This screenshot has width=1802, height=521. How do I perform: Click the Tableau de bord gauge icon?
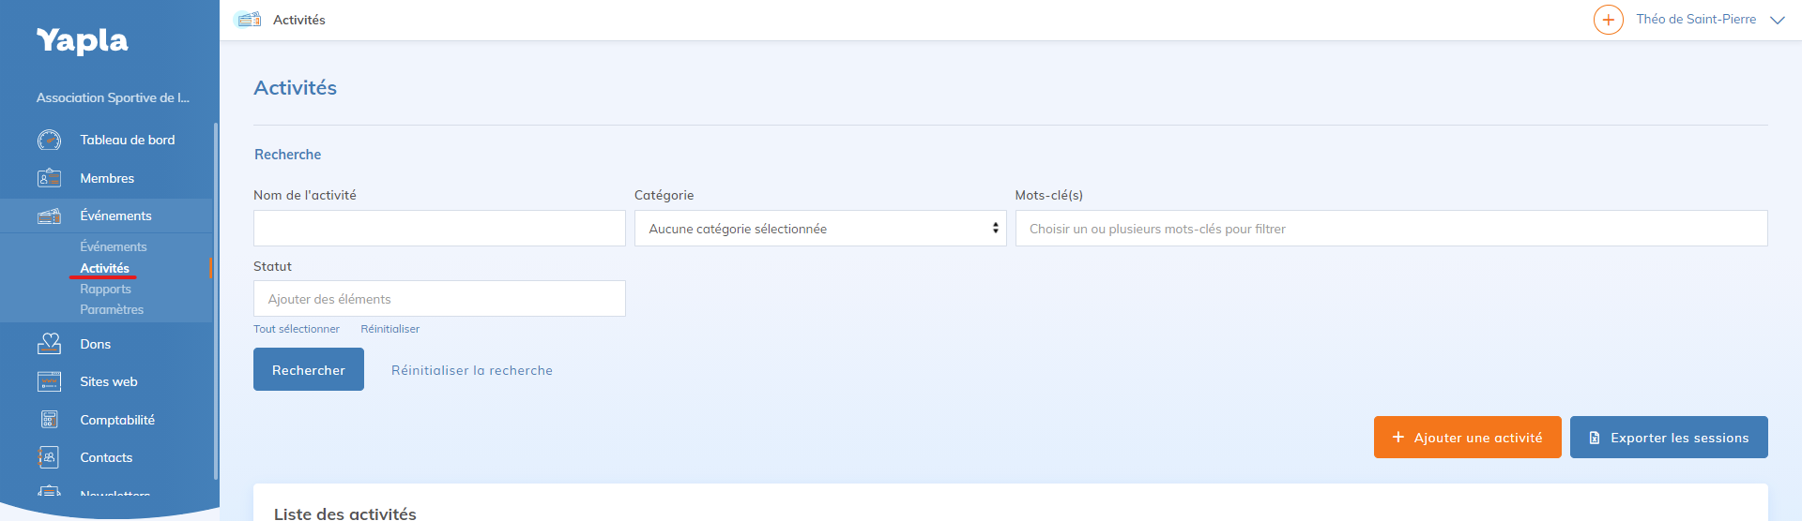click(49, 141)
